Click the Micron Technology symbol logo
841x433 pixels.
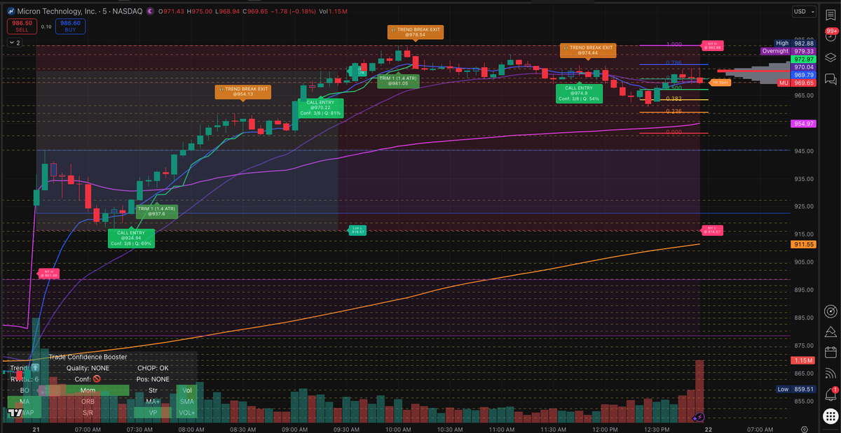click(12, 12)
